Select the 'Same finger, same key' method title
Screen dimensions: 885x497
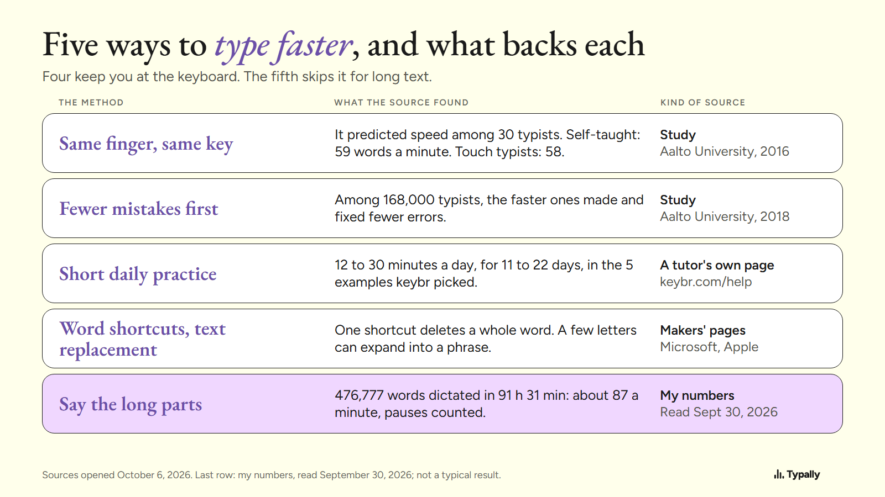tap(146, 144)
